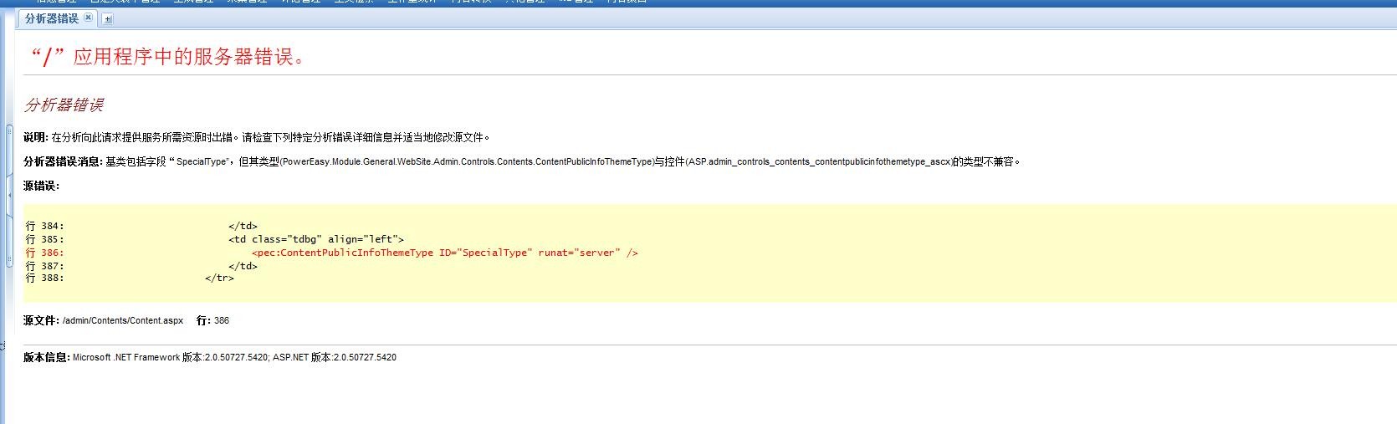Click the red server error heading
1397x424 pixels.
pyautogui.click(x=168, y=57)
